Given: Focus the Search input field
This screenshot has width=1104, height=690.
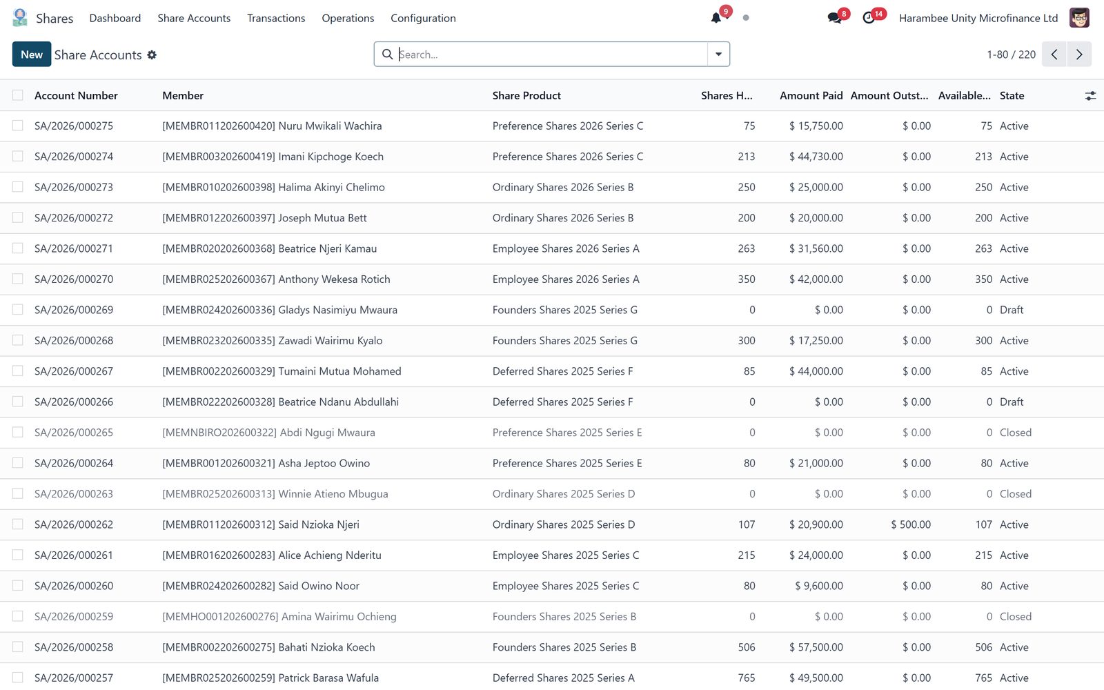Looking at the screenshot, I should (551, 55).
